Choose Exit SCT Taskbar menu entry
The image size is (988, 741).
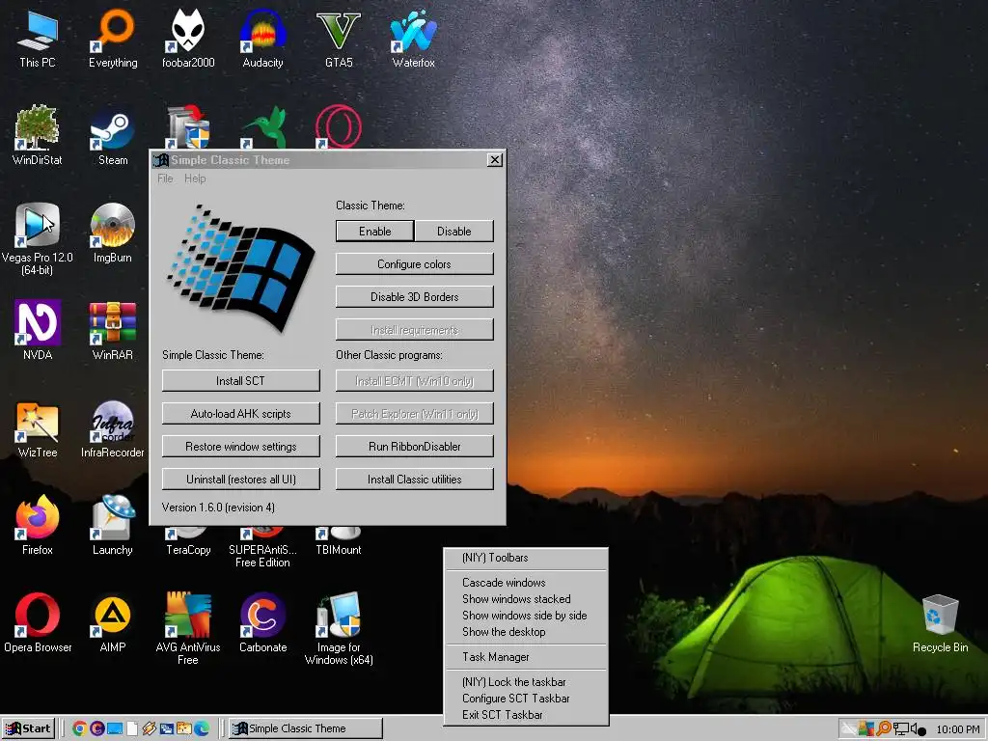pos(526,715)
